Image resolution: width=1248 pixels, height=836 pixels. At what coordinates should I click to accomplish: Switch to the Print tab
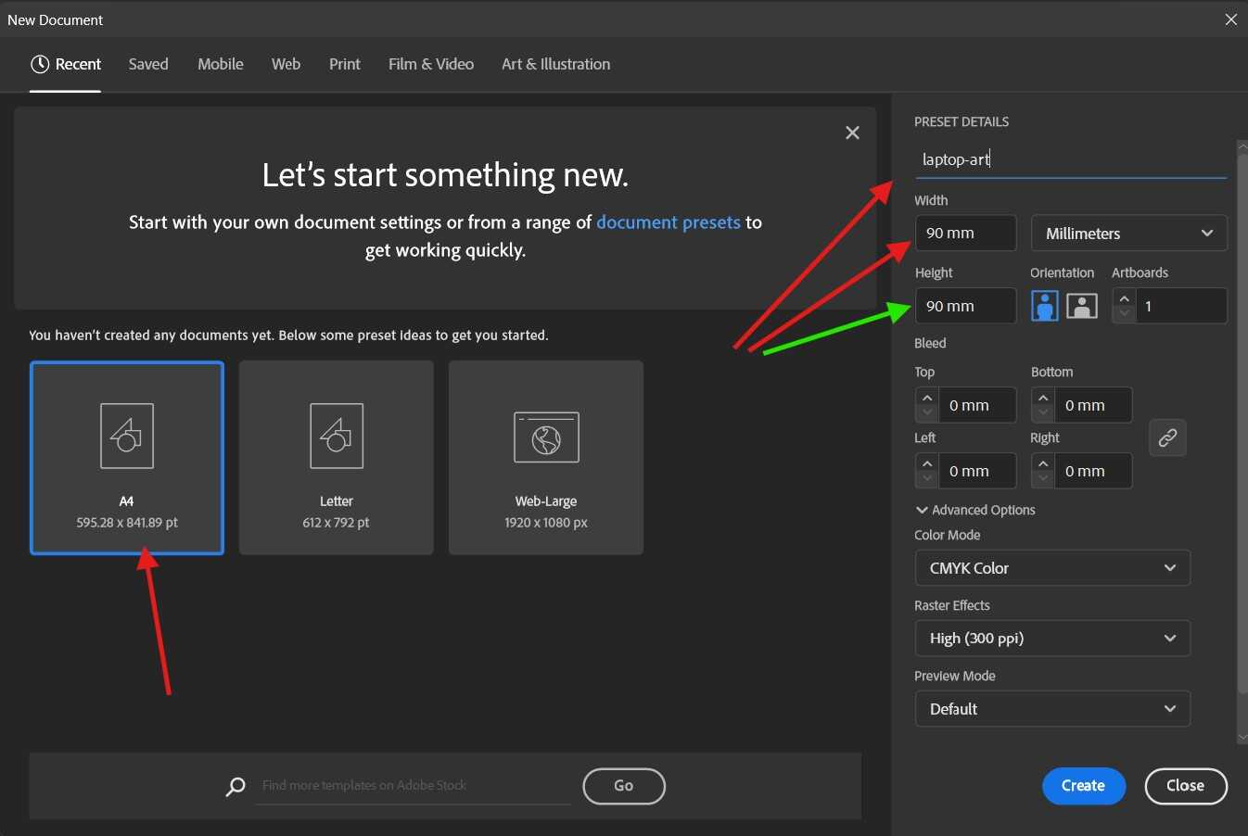tap(345, 64)
